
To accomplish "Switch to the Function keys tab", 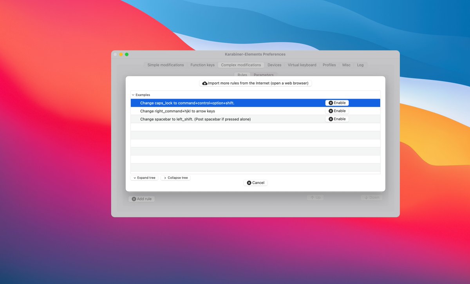I will pyautogui.click(x=202, y=65).
